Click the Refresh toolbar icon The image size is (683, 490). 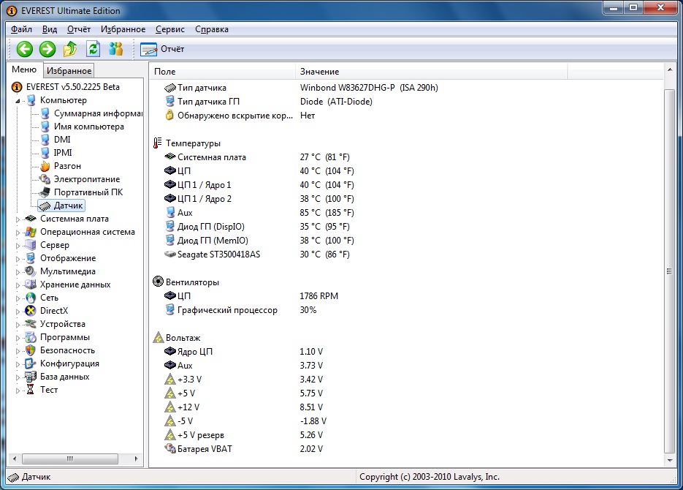point(93,49)
